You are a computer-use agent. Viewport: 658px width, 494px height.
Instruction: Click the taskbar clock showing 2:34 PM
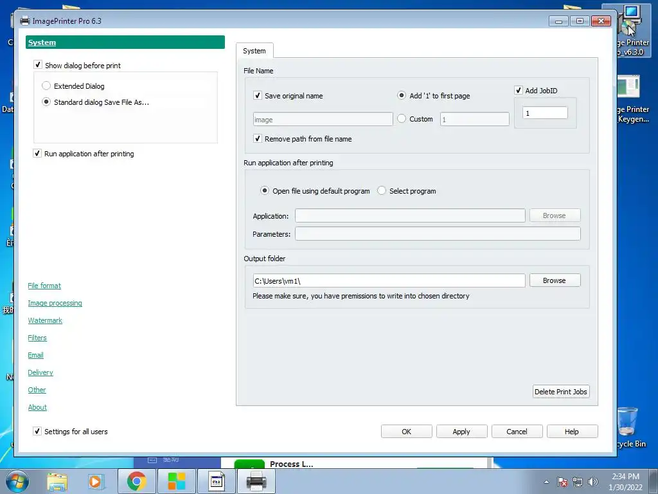click(x=625, y=482)
